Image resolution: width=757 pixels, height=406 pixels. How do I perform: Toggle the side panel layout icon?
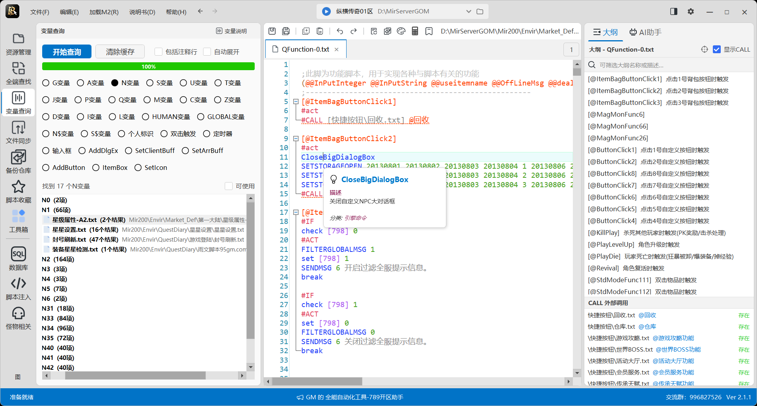point(674,11)
